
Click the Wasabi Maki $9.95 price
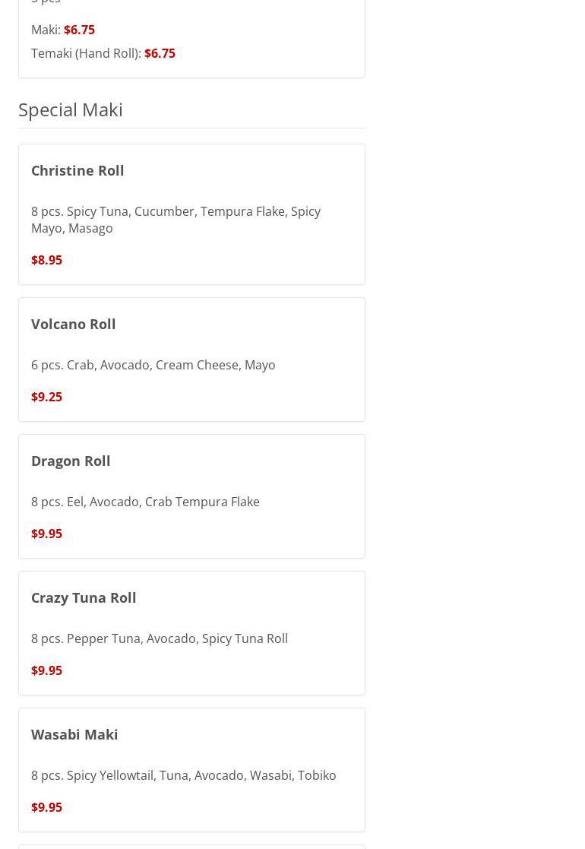[x=46, y=807]
